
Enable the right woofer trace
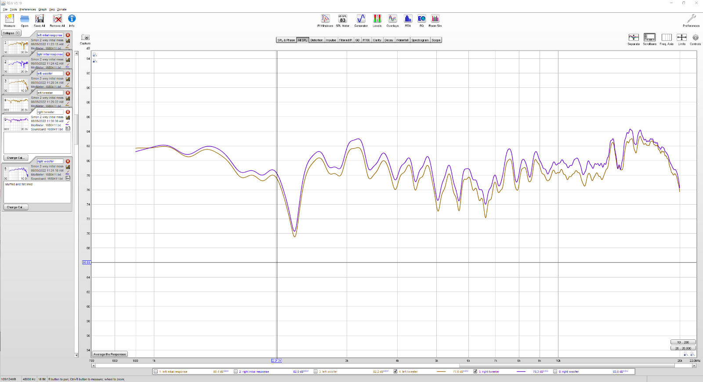555,371
